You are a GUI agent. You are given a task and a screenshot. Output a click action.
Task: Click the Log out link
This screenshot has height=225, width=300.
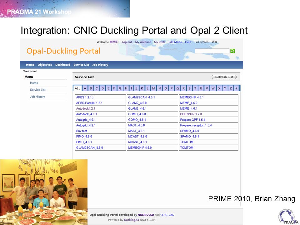(x=127, y=42)
